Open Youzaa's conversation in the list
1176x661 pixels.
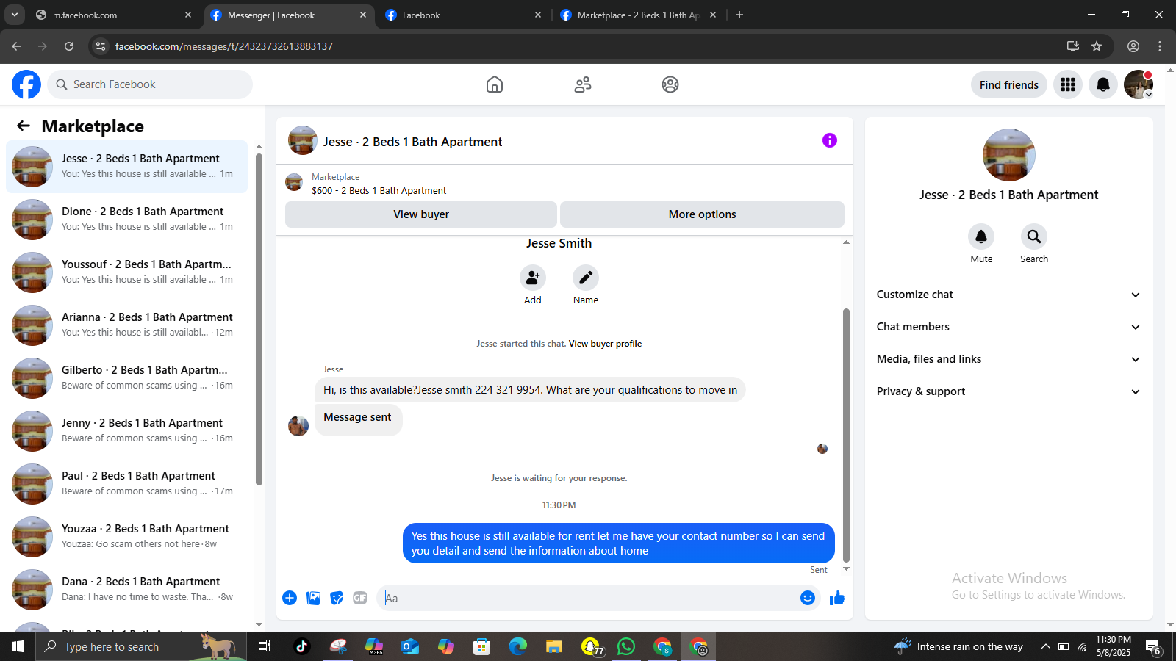(127, 537)
